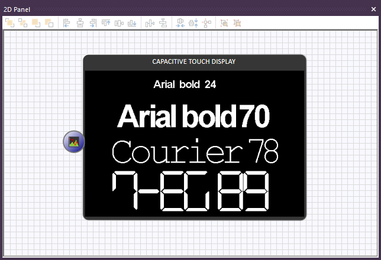Image resolution: width=381 pixels, height=260 pixels.
Task: Group selected objects using toolbar icon
Action: (224, 23)
